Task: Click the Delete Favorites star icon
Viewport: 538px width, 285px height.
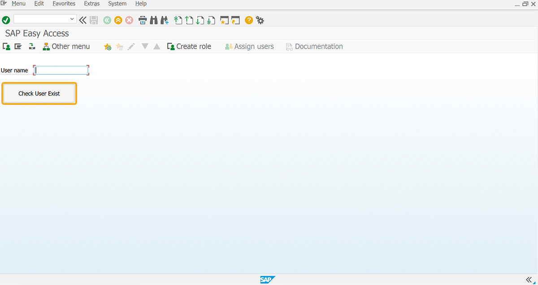Action: pyautogui.click(x=119, y=47)
